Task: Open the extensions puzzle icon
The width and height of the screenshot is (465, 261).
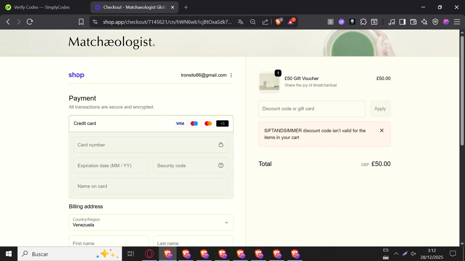Action: pyautogui.click(x=363, y=22)
